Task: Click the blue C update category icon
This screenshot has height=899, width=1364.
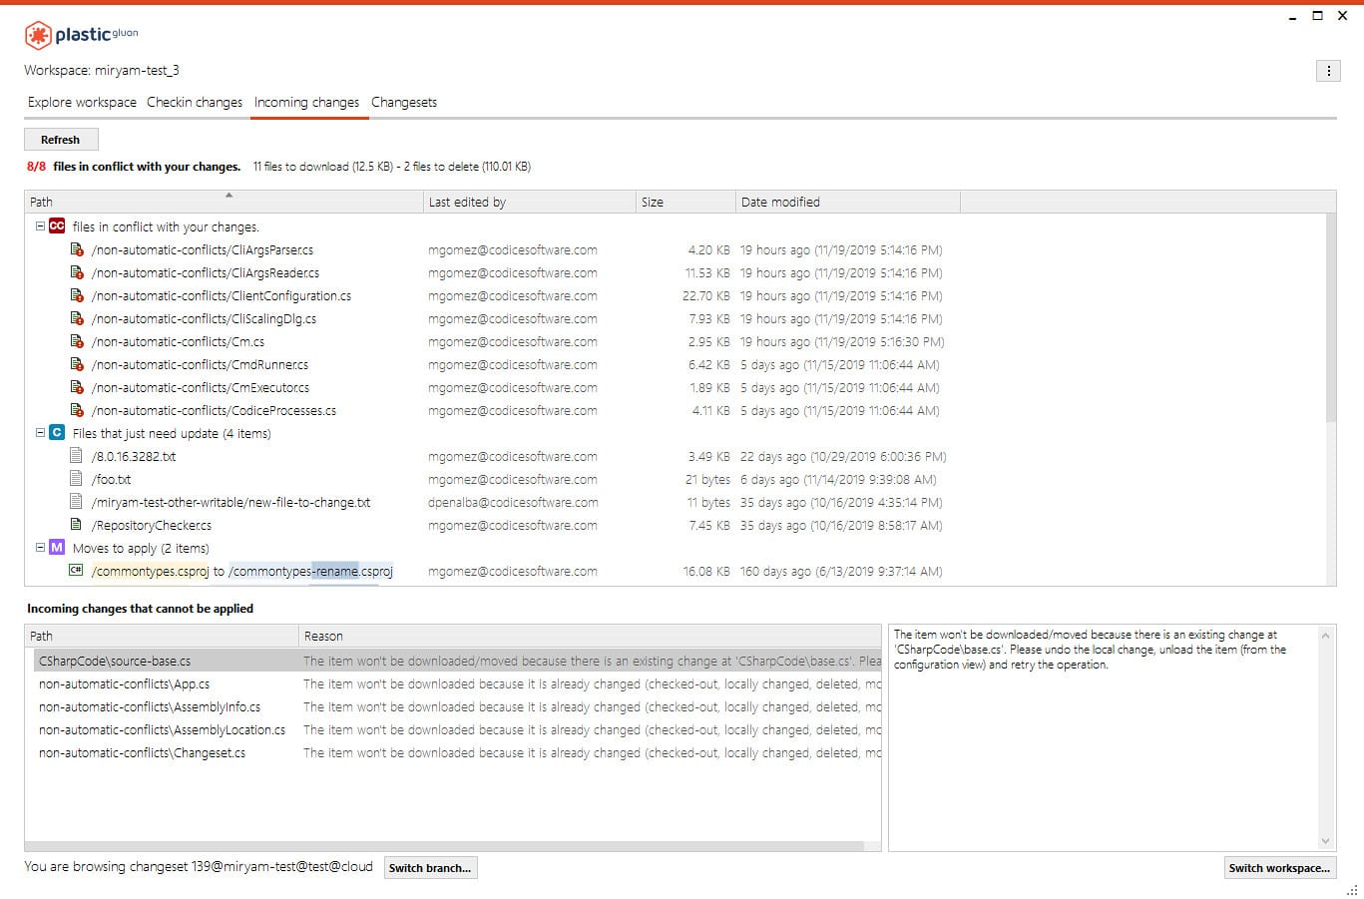Action: 56,432
